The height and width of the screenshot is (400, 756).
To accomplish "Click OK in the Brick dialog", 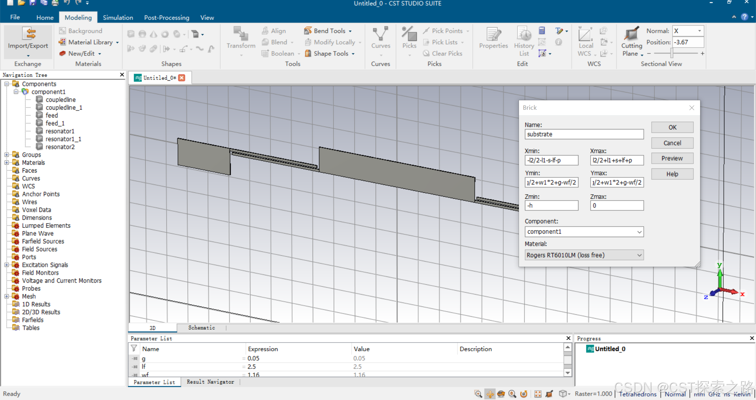I will point(672,127).
